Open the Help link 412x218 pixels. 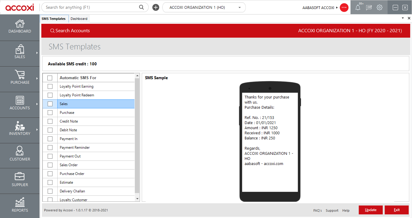point(346,210)
